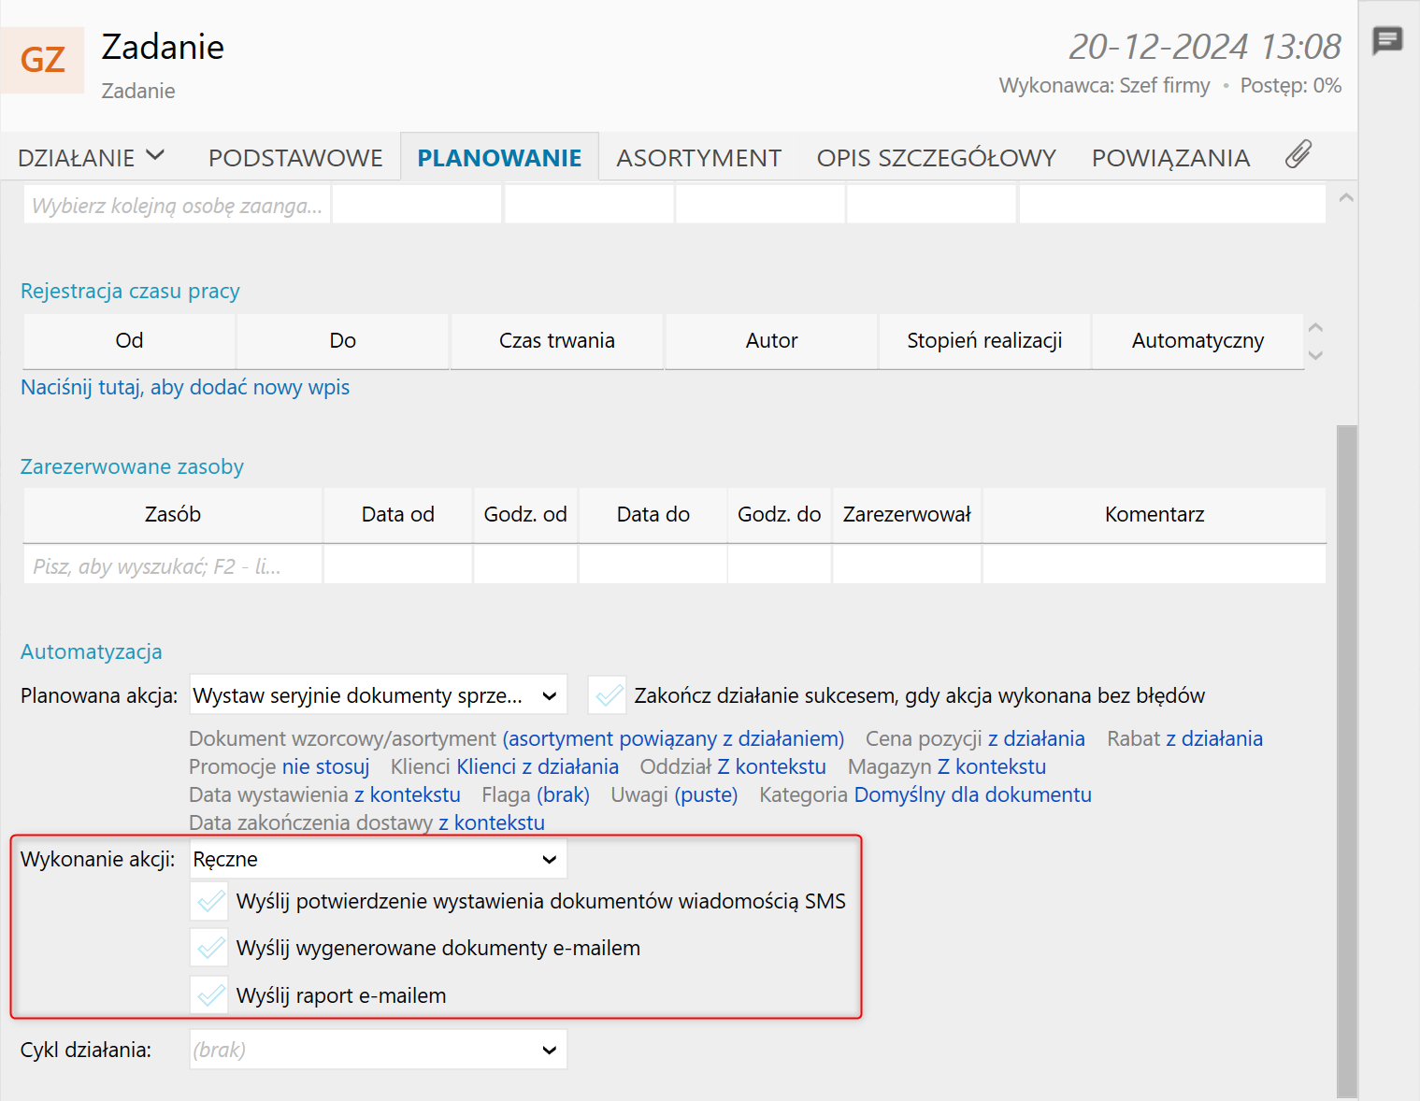
Task: Open the DZIAŁANIE menu
Action: pos(92,157)
